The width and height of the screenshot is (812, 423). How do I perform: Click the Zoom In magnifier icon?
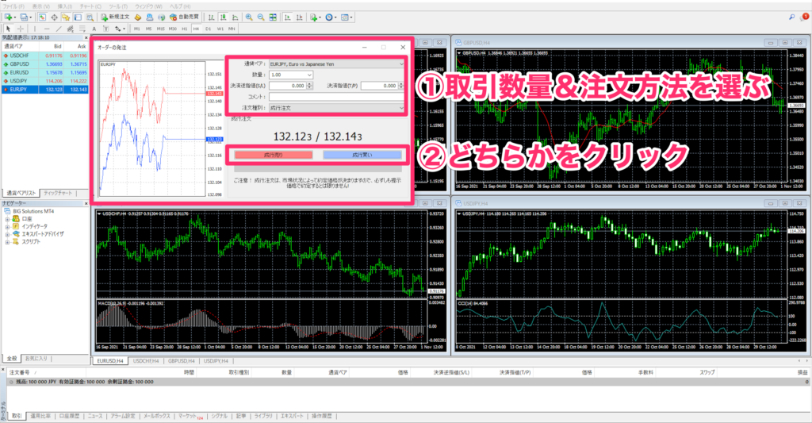click(249, 17)
